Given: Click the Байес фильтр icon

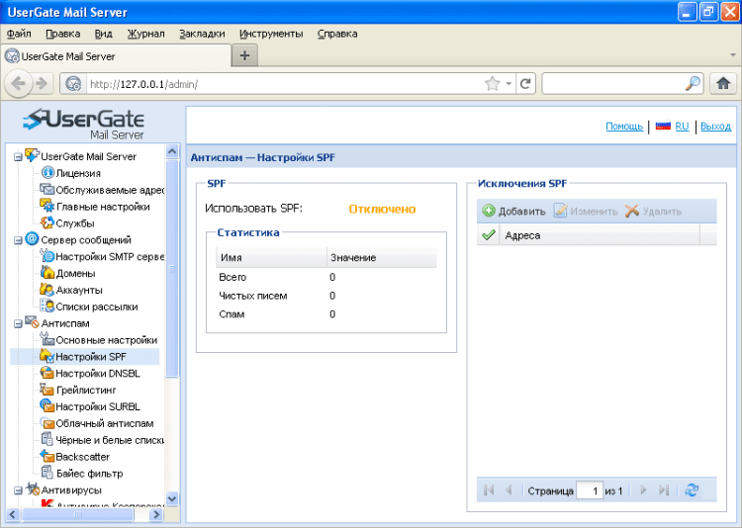Looking at the screenshot, I should click(x=46, y=473).
